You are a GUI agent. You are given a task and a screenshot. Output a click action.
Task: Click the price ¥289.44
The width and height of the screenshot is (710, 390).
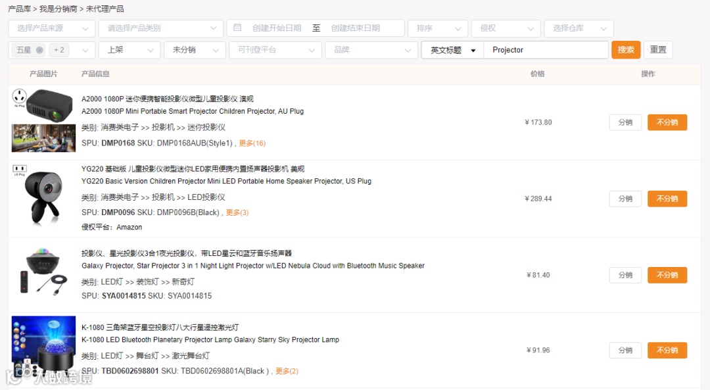(x=538, y=199)
